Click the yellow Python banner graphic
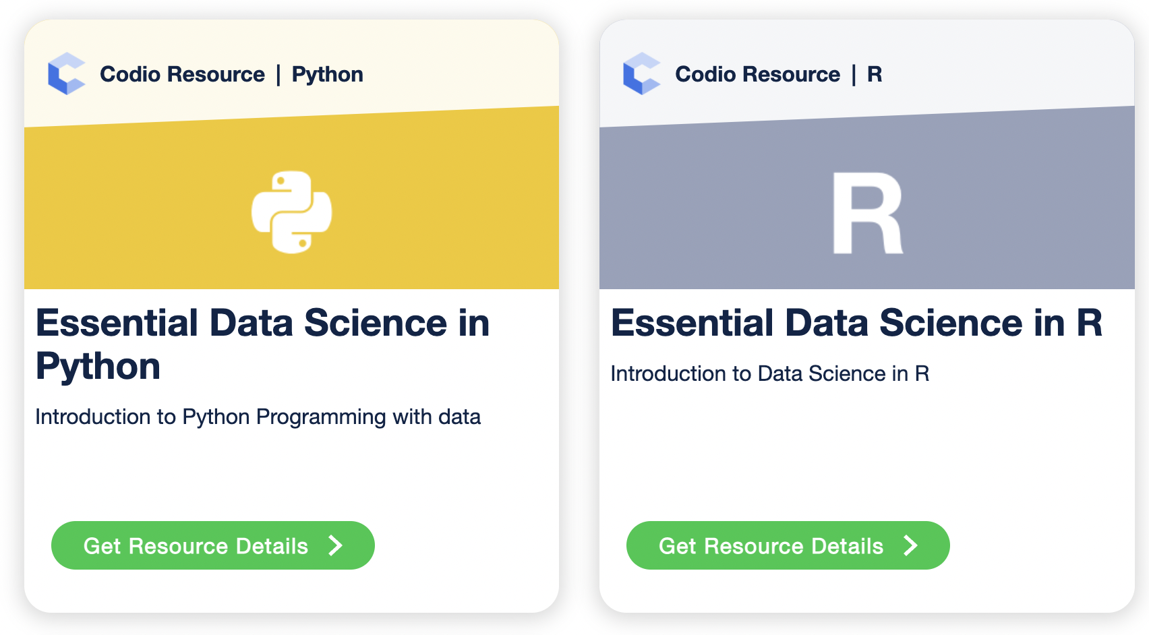The image size is (1149, 635). pos(135,202)
